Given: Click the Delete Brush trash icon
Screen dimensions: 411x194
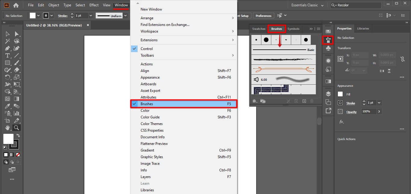Looking at the screenshot, I should [x=311, y=101].
